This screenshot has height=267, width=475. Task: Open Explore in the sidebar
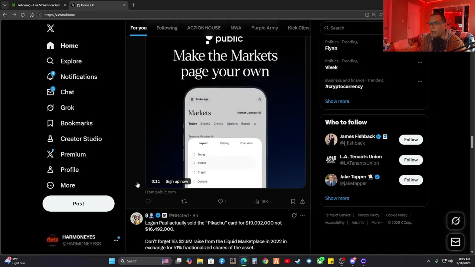pos(64,61)
